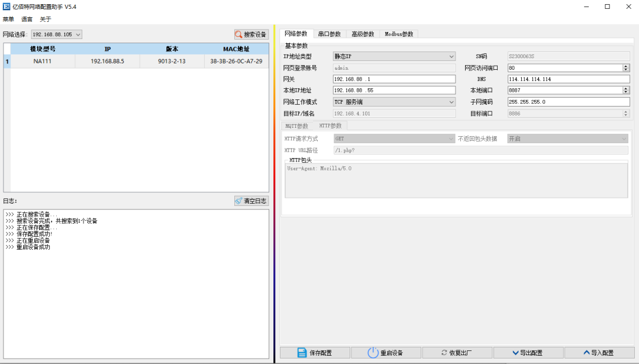
Task: Click the up chevron icon on 导入配置
Action: click(586, 352)
